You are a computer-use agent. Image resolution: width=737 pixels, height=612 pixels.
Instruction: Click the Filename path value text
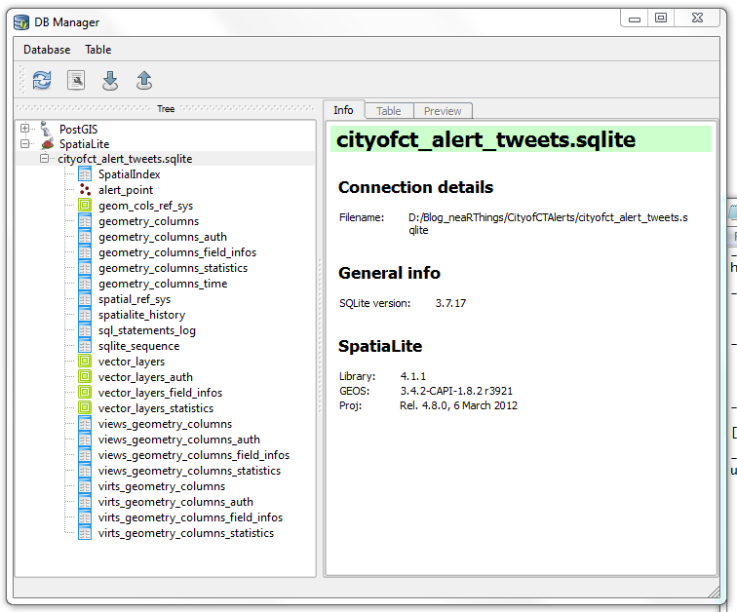pyautogui.click(x=548, y=223)
